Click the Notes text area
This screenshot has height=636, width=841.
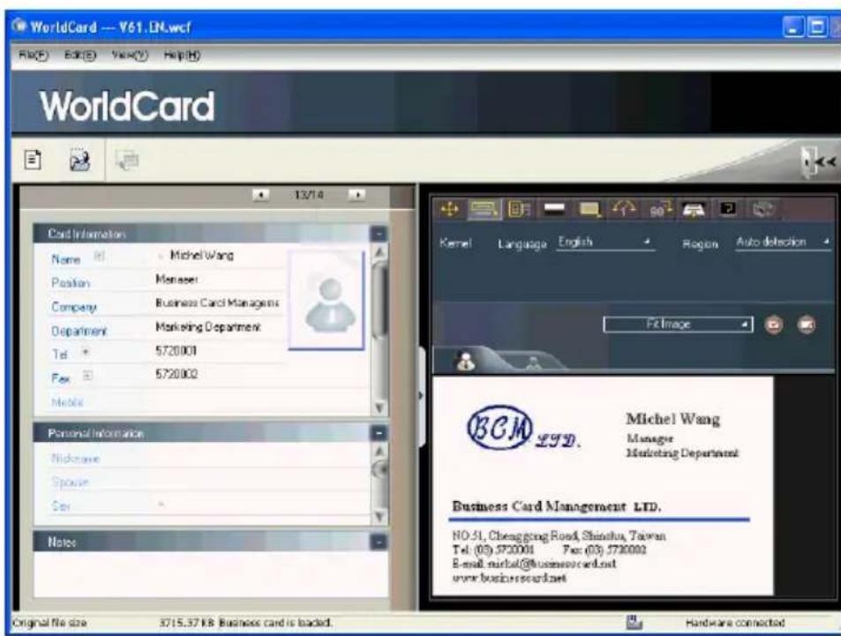coord(211,573)
